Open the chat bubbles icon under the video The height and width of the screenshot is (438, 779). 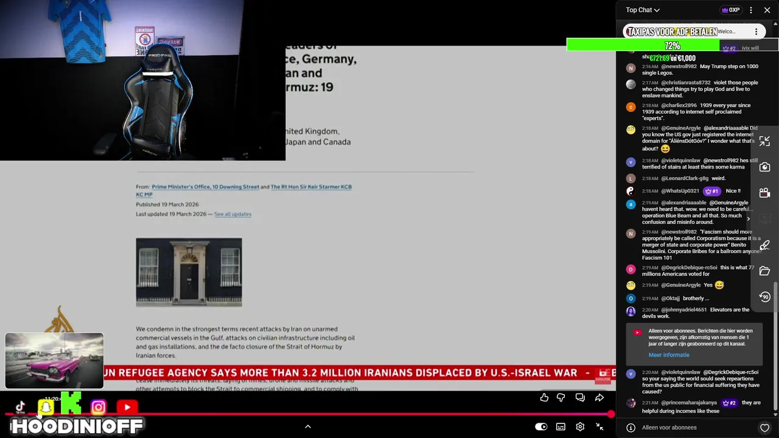click(580, 397)
